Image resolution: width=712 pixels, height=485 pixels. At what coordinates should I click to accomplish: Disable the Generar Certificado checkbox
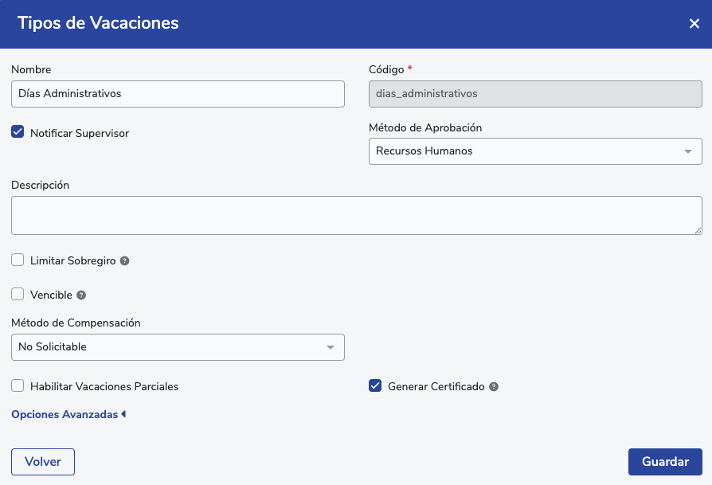coord(375,386)
